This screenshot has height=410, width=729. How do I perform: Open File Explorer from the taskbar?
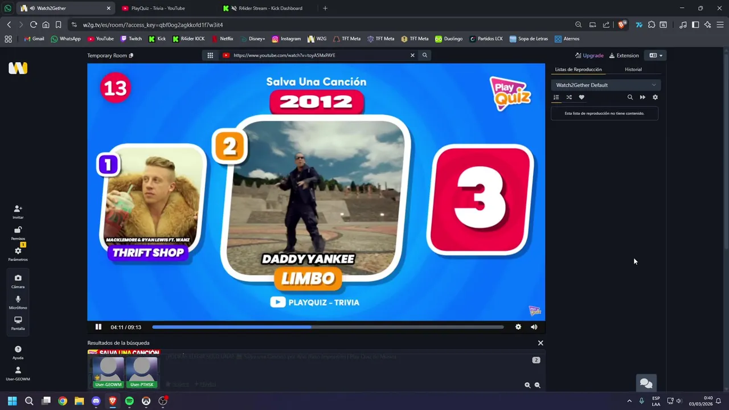pyautogui.click(x=79, y=401)
